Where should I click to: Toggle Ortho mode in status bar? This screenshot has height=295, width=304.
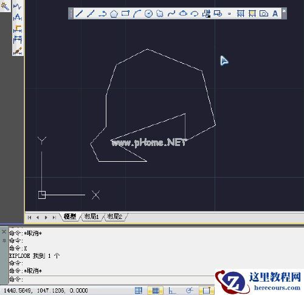click(172, 291)
